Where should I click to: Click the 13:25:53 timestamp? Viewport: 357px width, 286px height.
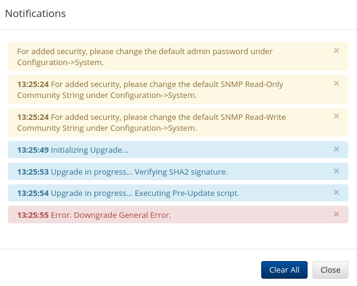point(33,172)
